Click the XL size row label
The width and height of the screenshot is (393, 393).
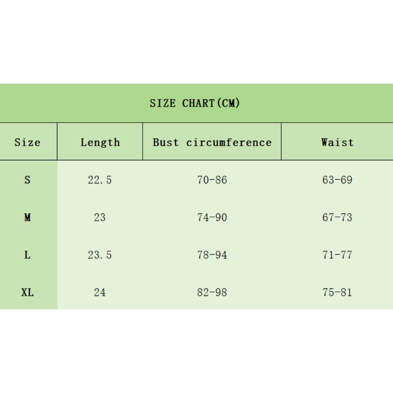point(28,292)
